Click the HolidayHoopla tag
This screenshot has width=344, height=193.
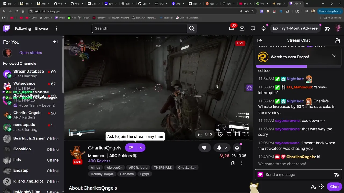coord(102,174)
